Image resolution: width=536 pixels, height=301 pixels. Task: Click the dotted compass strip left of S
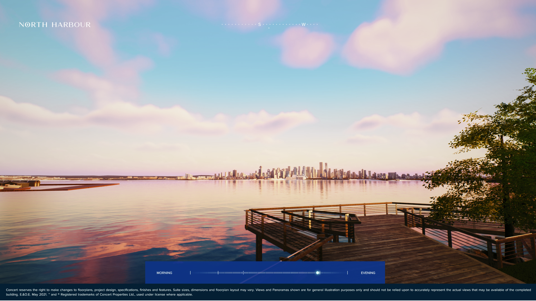tap(239, 25)
